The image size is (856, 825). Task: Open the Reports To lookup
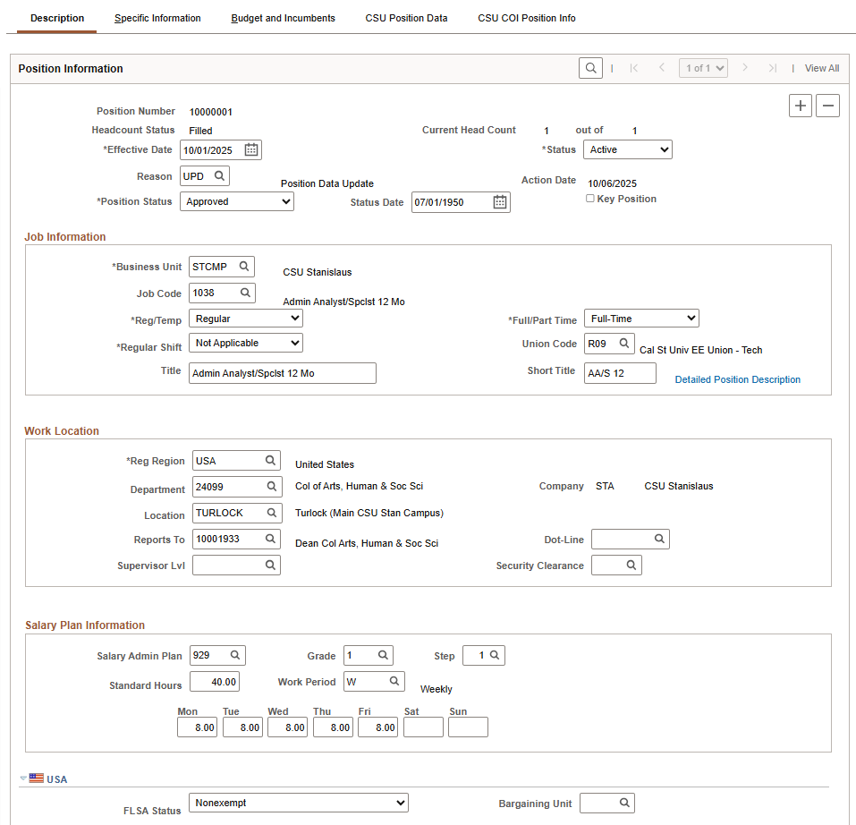270,539
